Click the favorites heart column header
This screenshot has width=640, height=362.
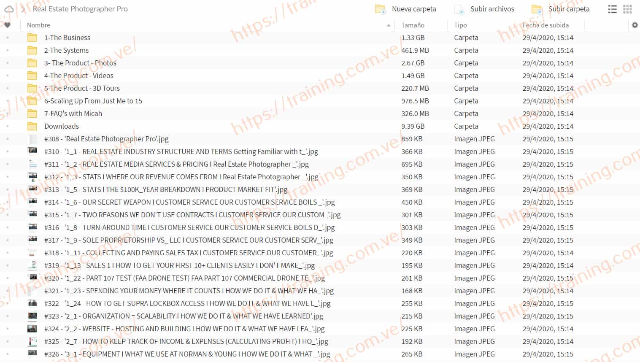8,25
